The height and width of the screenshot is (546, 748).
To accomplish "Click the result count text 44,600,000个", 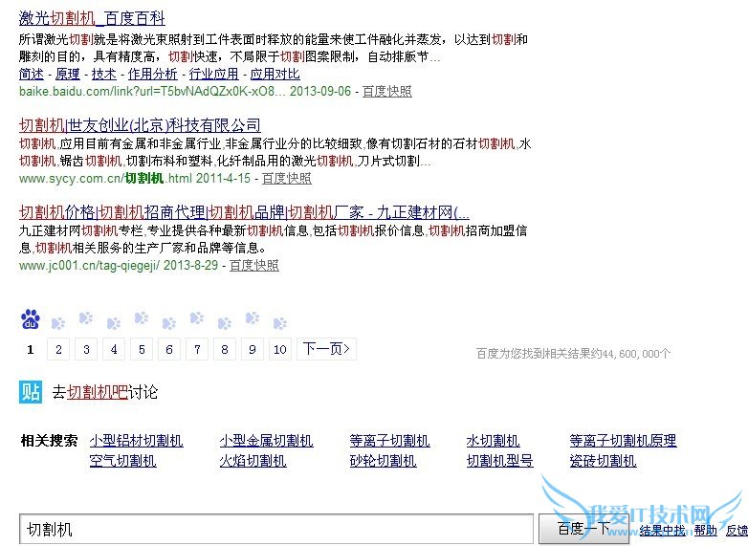I will point(636,354).
